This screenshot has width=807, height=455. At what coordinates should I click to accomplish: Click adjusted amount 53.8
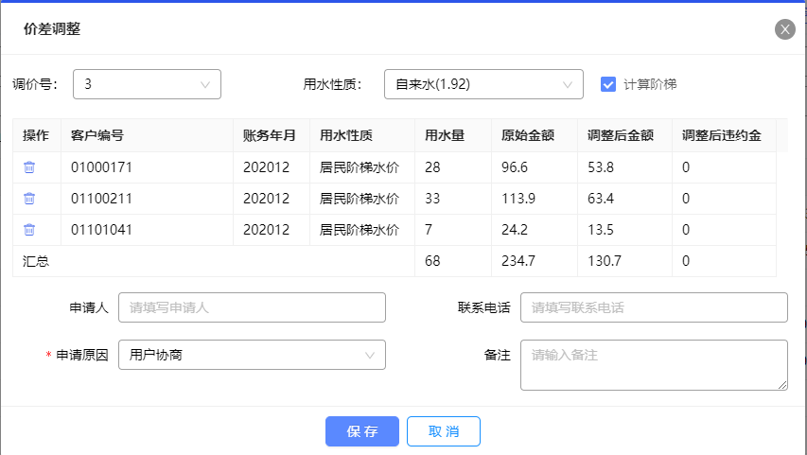pyautogui.click(x=601, y=167)
